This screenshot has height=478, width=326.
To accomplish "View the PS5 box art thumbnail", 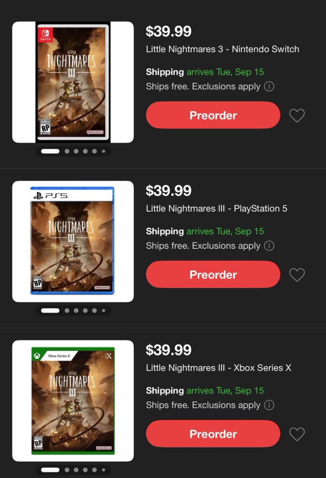I will [x=73, y=241].
